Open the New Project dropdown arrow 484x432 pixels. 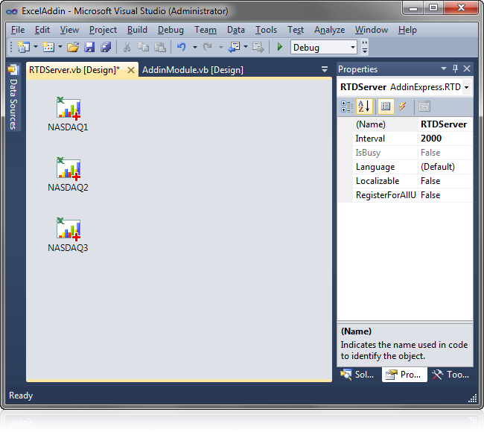point(36,47)
